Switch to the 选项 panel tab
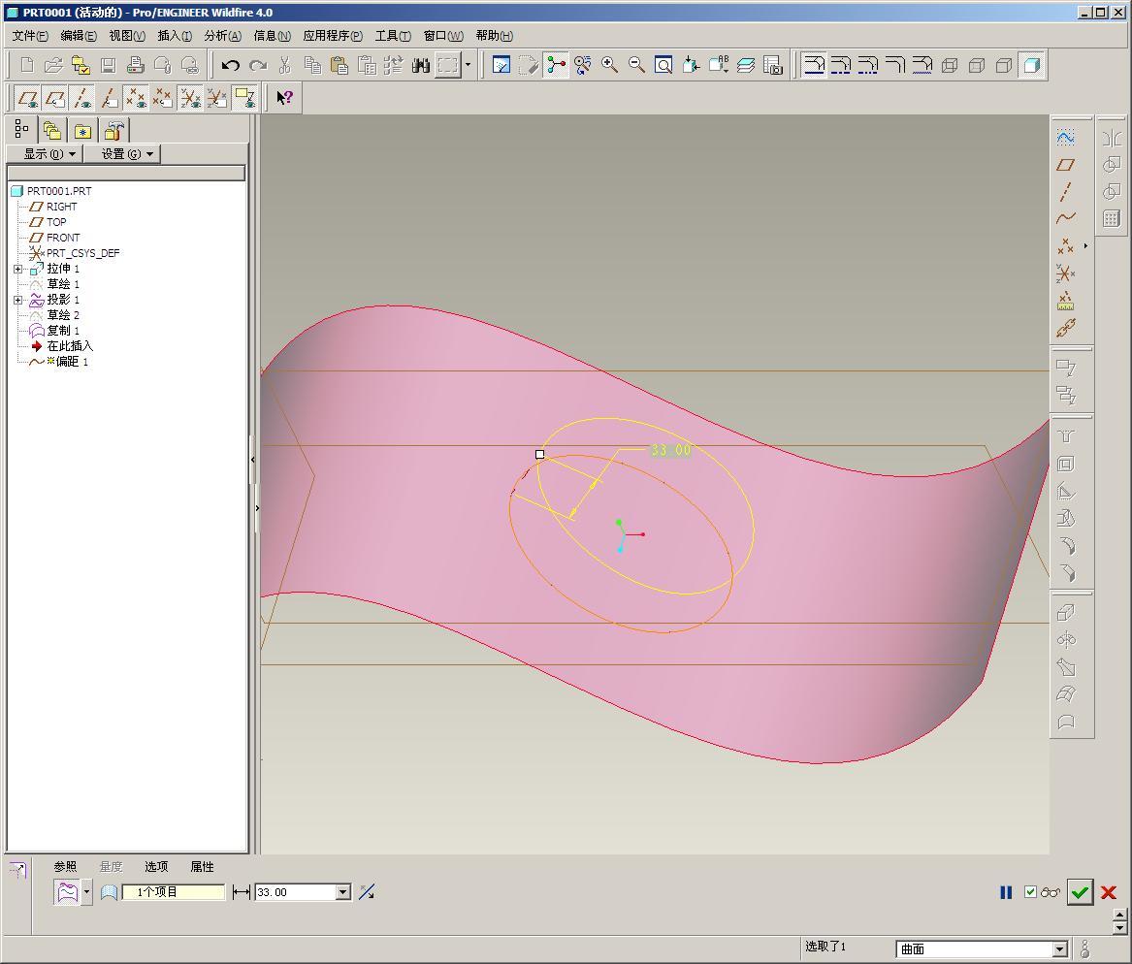Image resolution: width=1132 pixels, height=964 pixels. point(156,867)
